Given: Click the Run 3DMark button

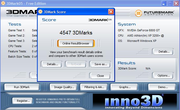Looking at the screenshot, I should (22, 87).
